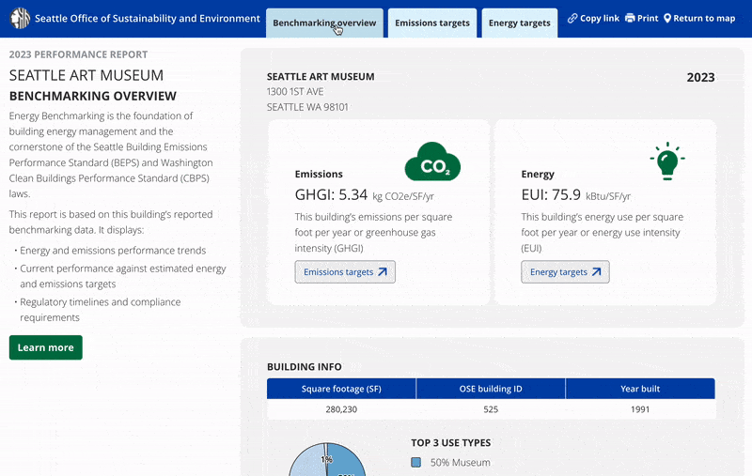
Task: Click the use types pie chart
Action: [x=327, y=459]
